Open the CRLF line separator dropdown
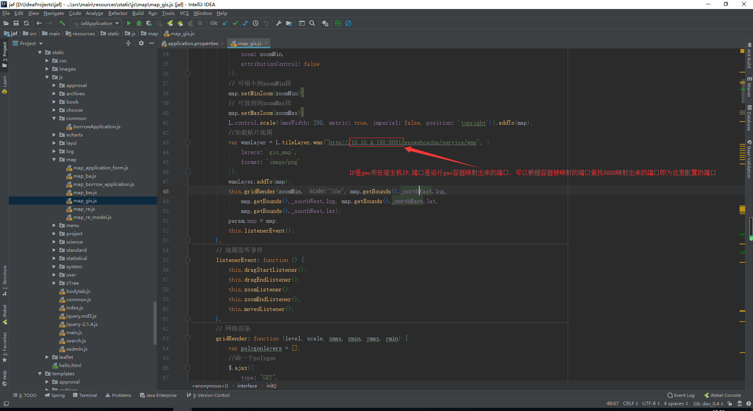The width and height of the screenshot is (753, 411). pyautogui.click(x=630, y=404)
